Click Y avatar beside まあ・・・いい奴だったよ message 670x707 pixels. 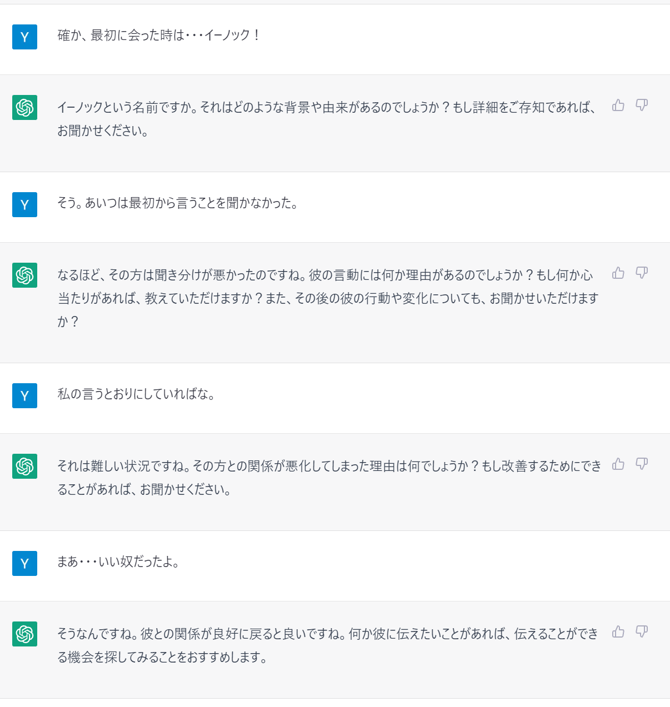(x=24, y=563)
